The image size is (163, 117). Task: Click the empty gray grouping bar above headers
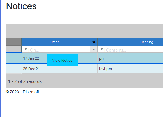pyautogui.click(x=84, y=31)
